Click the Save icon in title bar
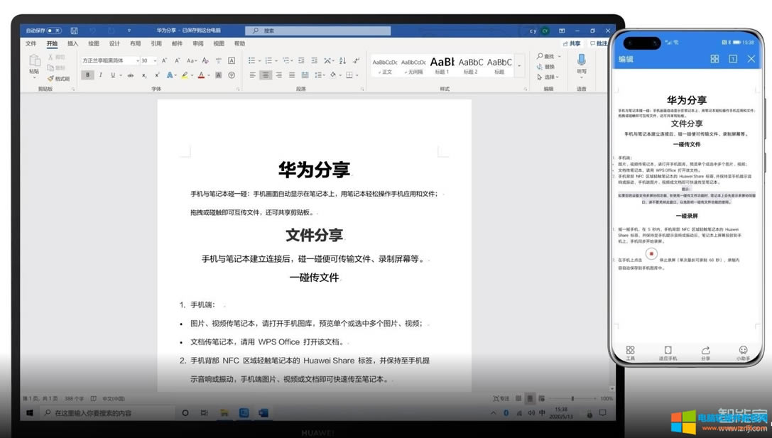 (74, 31)
